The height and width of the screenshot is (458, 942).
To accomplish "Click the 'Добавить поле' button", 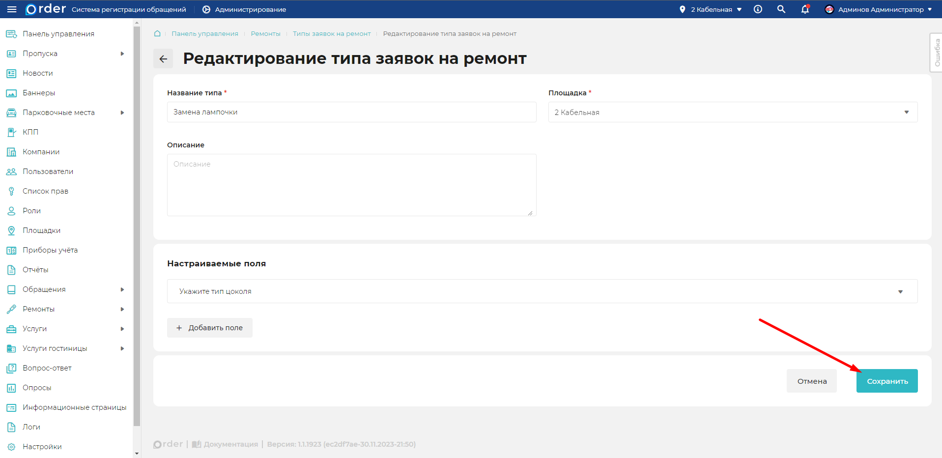I will pos(210,328).
